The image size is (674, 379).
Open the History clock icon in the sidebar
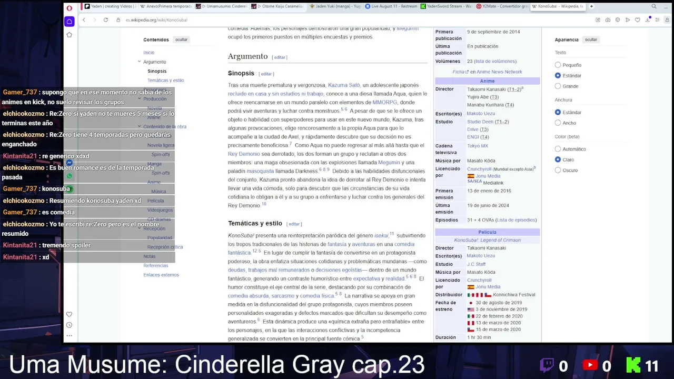pos(69,325)
